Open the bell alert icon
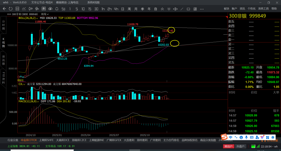Viewport: 281px width, 151px height. click(x=57, y=9)
